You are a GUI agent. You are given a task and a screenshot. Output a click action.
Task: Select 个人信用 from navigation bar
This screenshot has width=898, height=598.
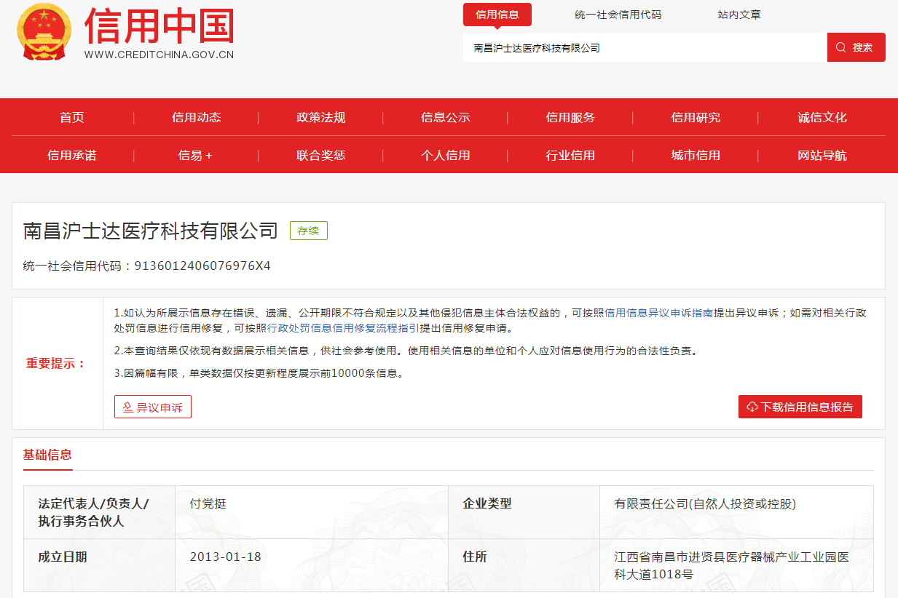[x=446, y=156]
